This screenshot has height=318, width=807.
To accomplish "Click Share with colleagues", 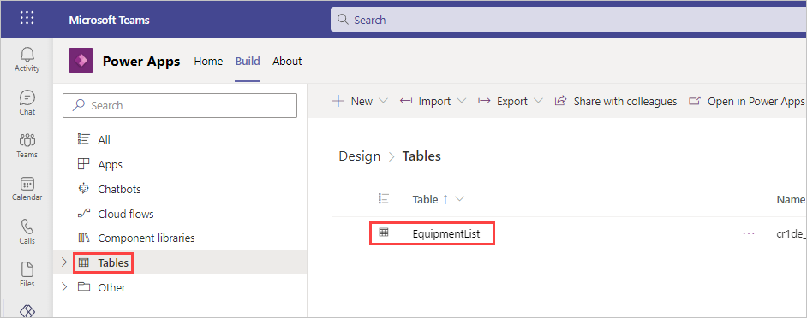I will point(616,101).
